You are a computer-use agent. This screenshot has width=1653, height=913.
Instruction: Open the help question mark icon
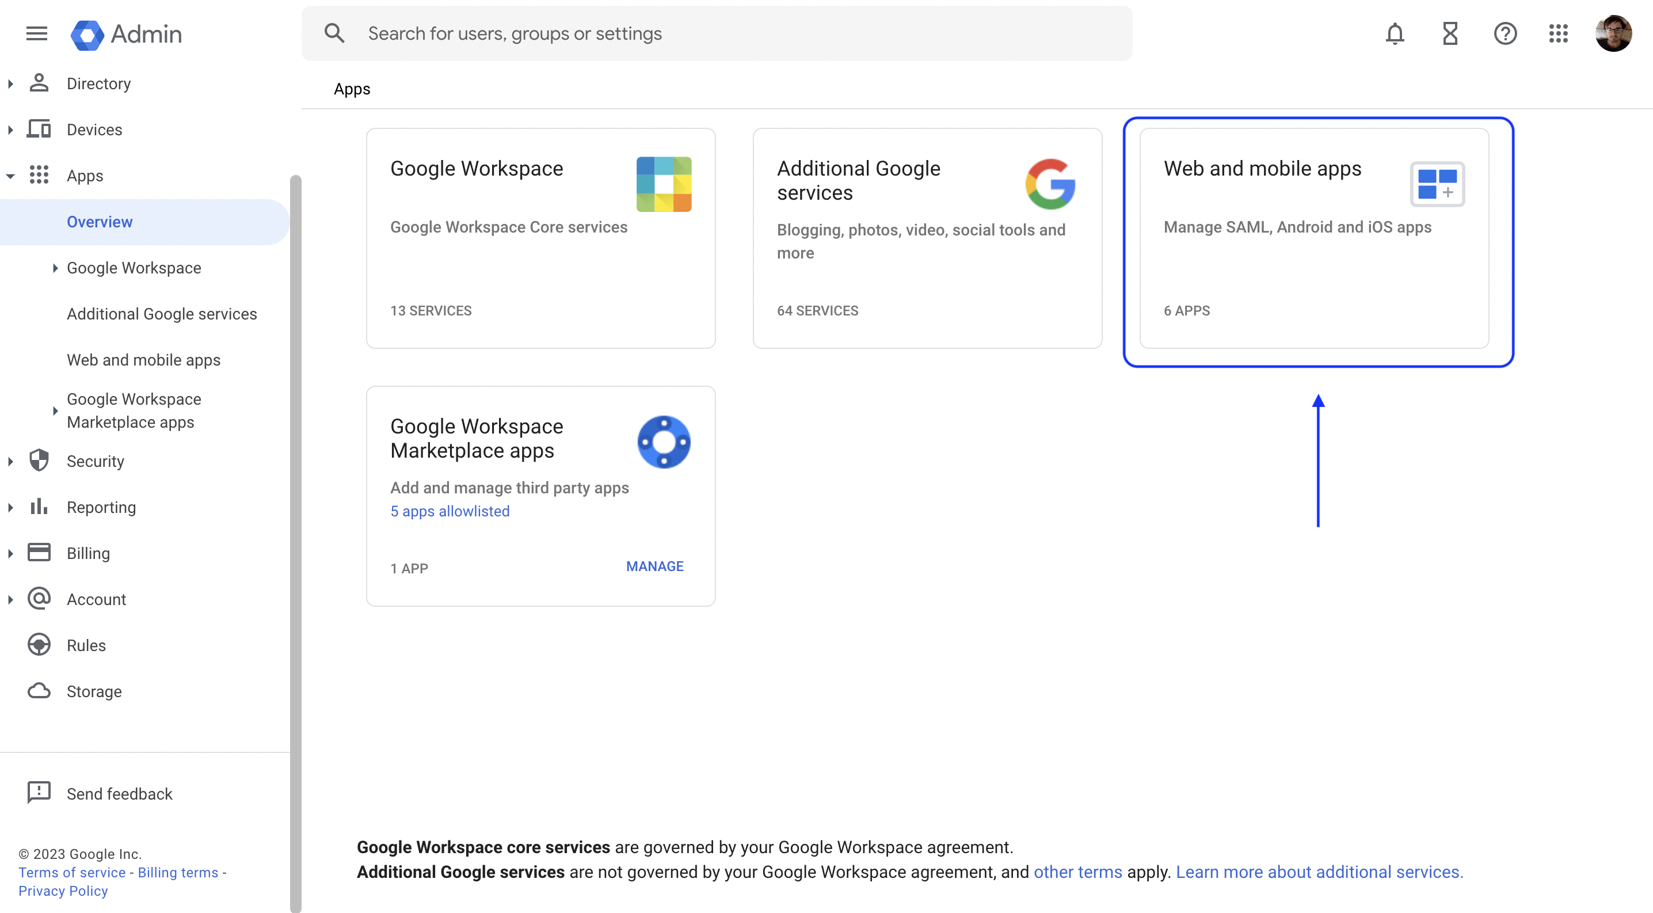click(x=1505, y=33)
